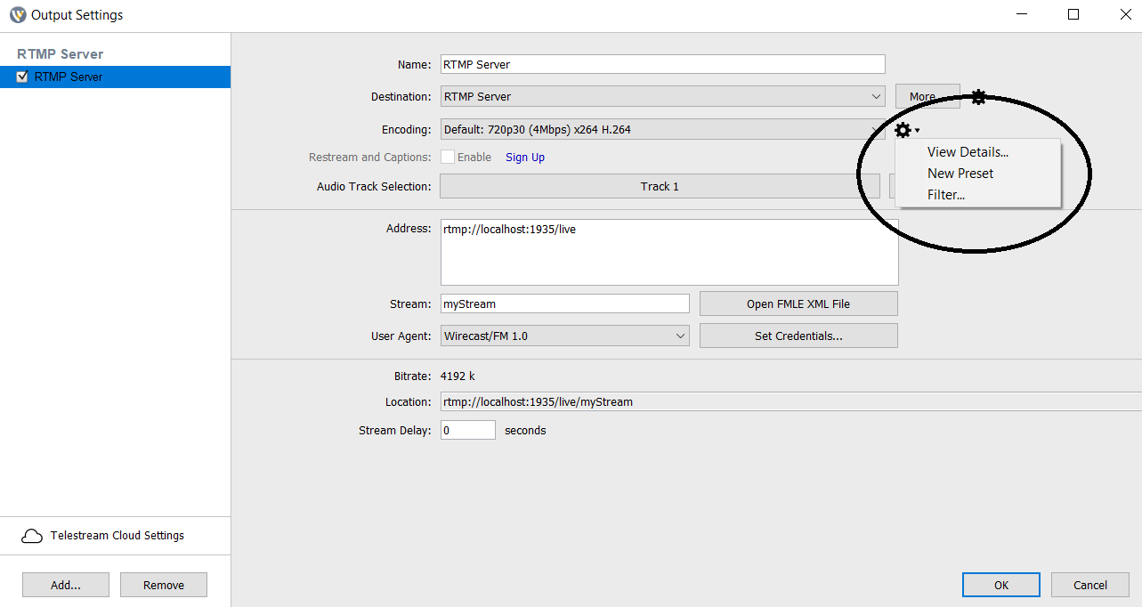
Task: Click the Stream Delay input field
Action: (x=467, y=429)
